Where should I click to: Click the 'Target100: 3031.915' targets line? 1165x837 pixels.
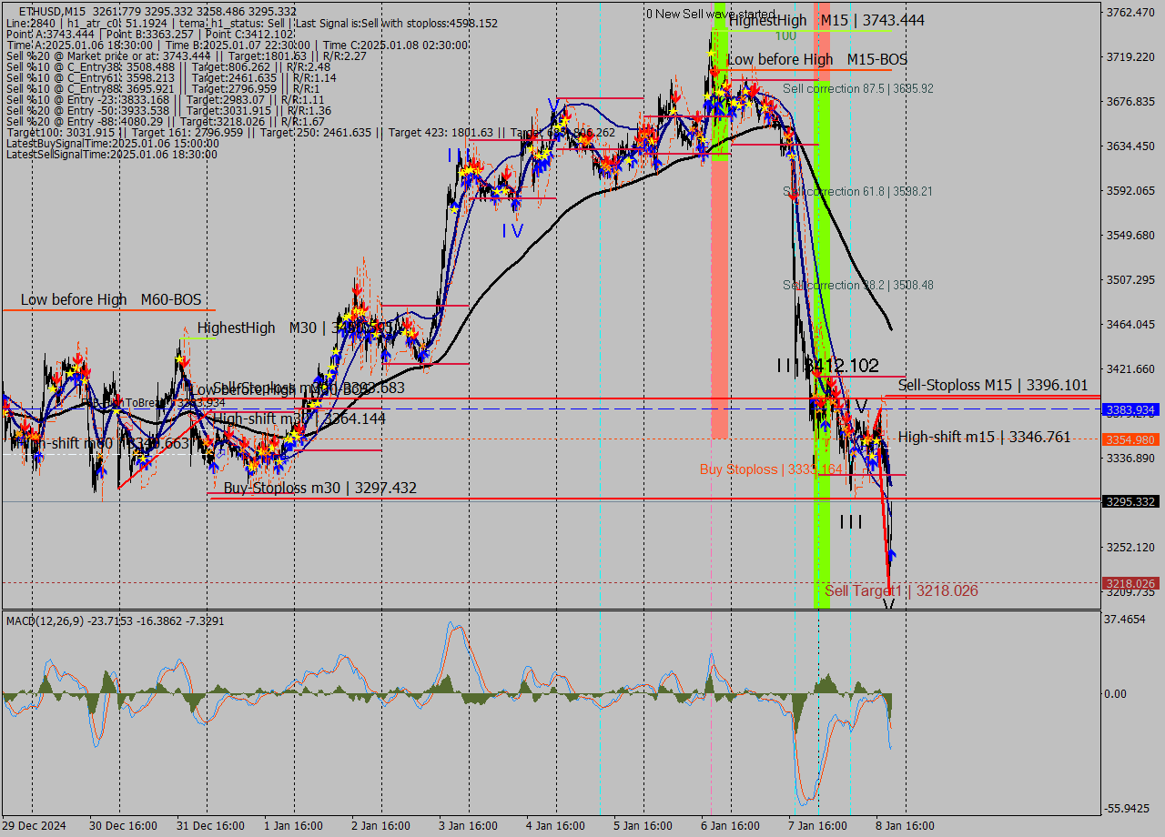click(x=310, y=133)
